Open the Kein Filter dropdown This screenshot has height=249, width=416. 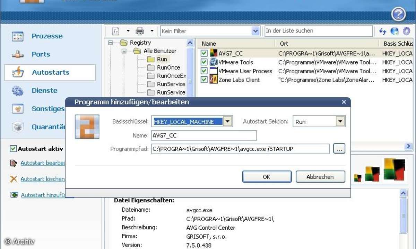point(256,31)
